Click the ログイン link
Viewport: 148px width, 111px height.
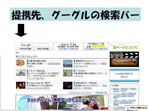124,77
